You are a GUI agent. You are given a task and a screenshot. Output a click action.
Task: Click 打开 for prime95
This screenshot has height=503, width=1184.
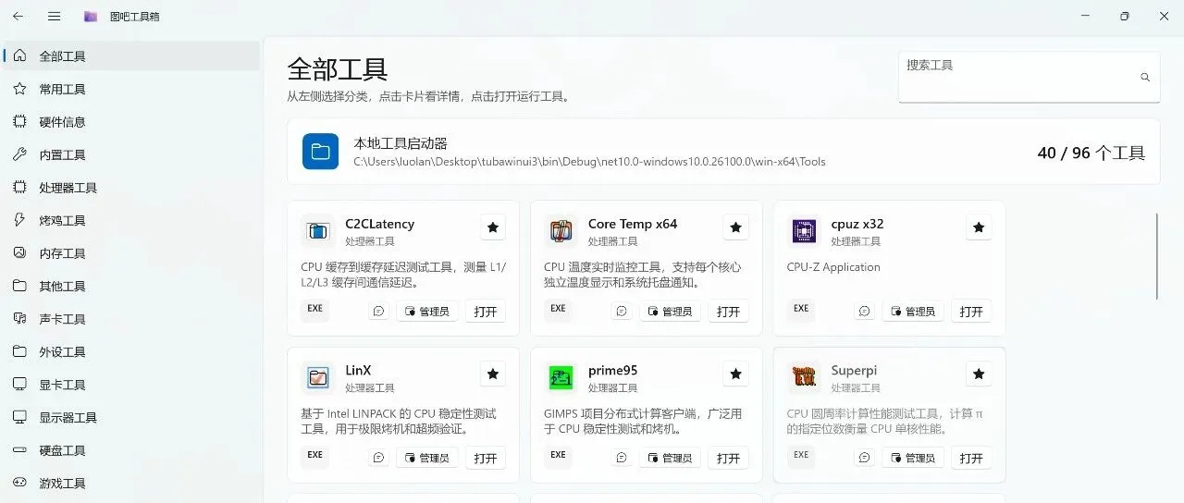click(729, 458)
